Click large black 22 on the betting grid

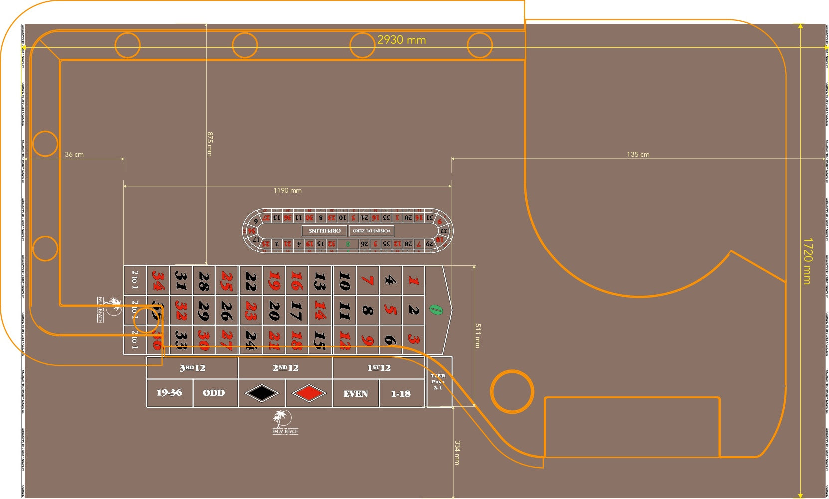[x=251, y=280]
